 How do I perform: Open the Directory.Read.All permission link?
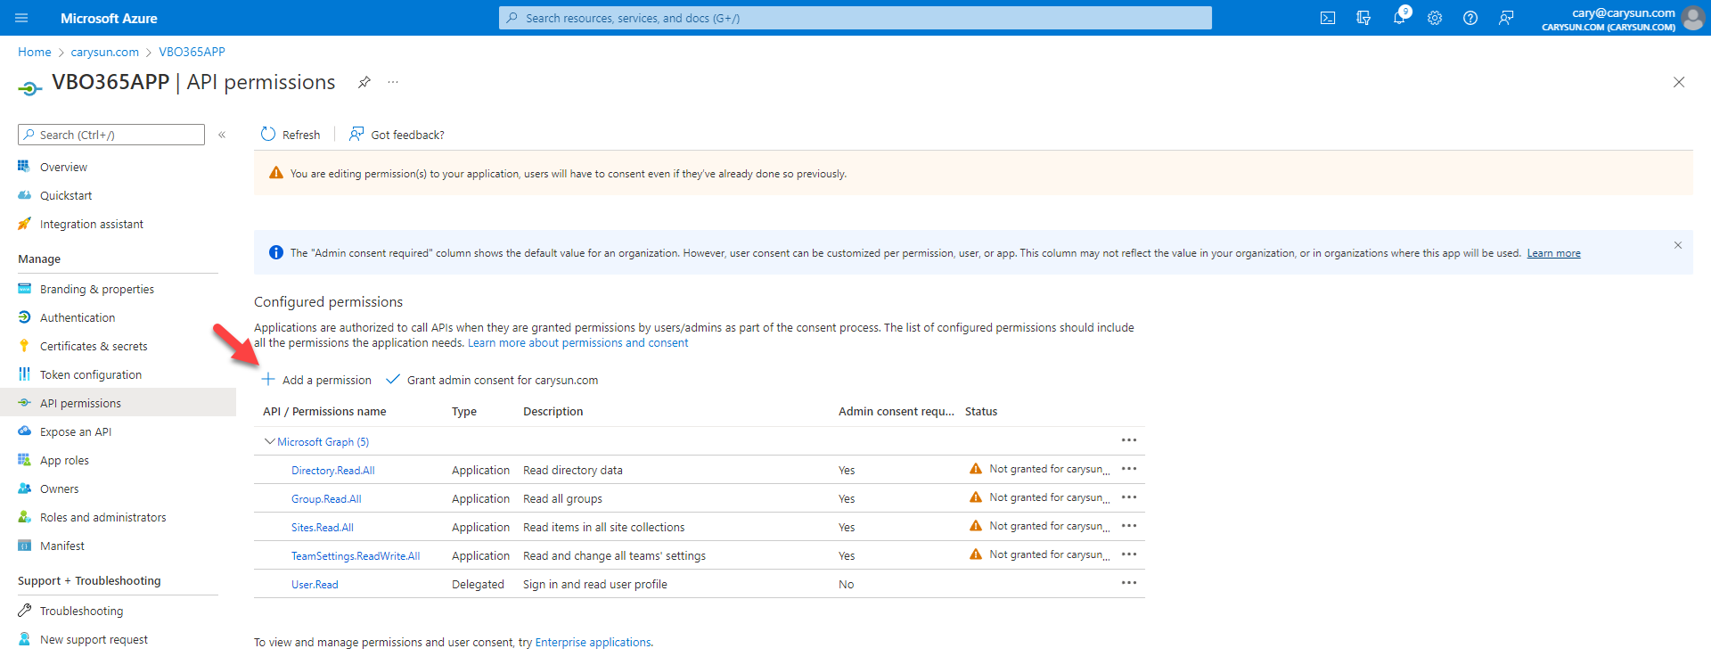(x=332, y=471)
